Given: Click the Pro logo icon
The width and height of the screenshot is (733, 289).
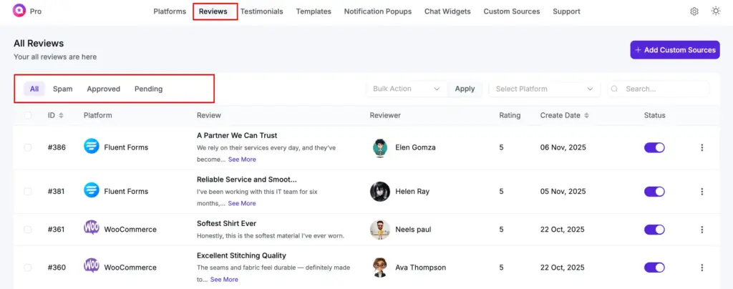Looking at the screenshot, I should 19,11.
